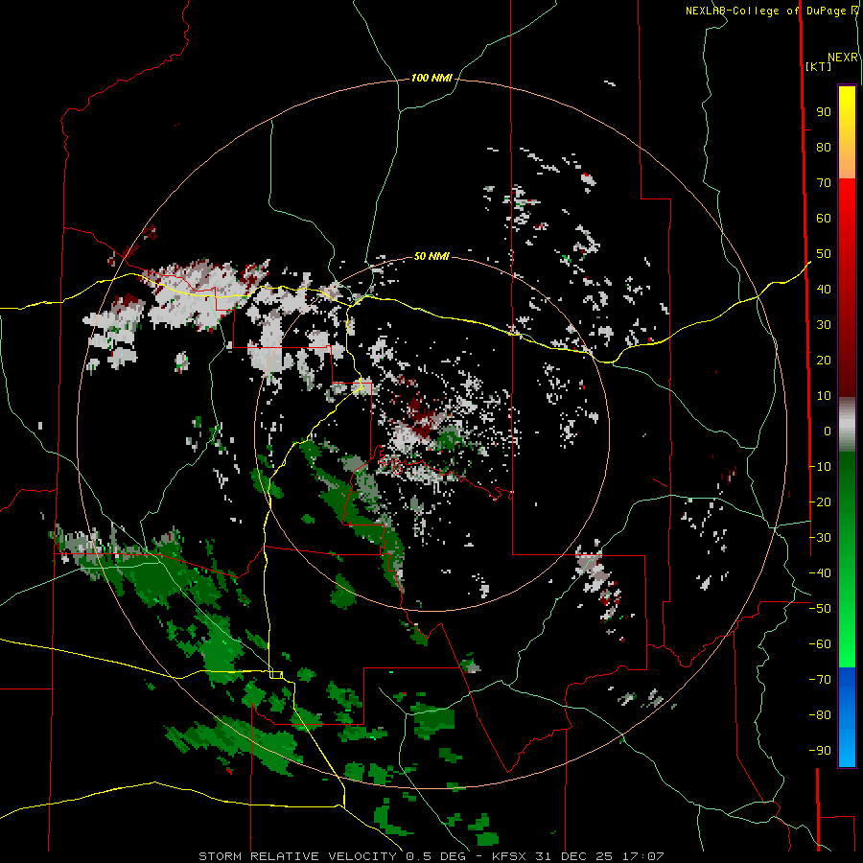Click the positive 90 scale value
Image resolution: width=863 pixels, height=863 pixels.
tap(824, 112)
